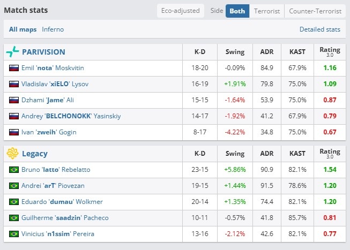Switch to the Inferno map tab
The height and width of the screenshot is (250, 350).
tap(53, 29)
